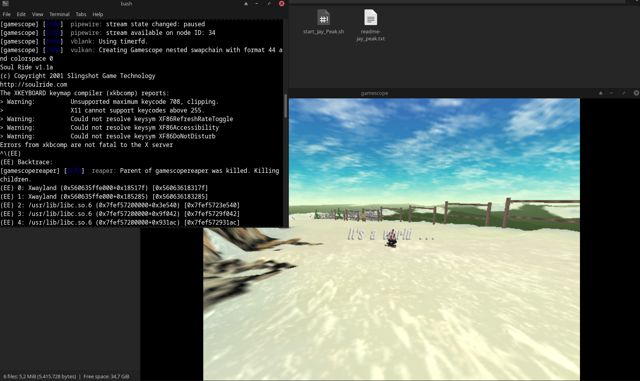The height and width of the screenshot is (381, 640).
Task: Open the Edit menu in the terminal
Action: point(21,14)
